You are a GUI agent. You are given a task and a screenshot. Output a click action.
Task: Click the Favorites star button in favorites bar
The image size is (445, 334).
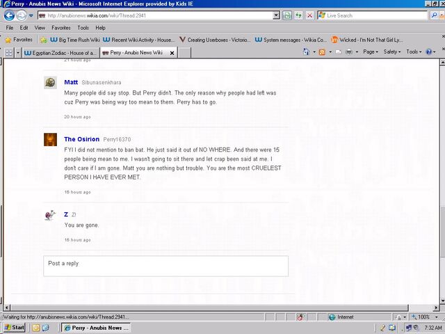(19, 40)
